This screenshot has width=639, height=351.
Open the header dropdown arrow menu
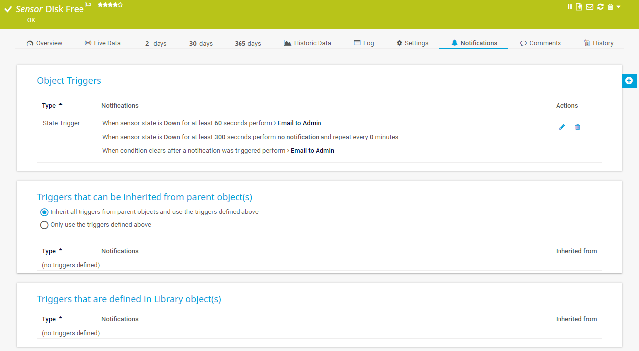pos(618,7)
